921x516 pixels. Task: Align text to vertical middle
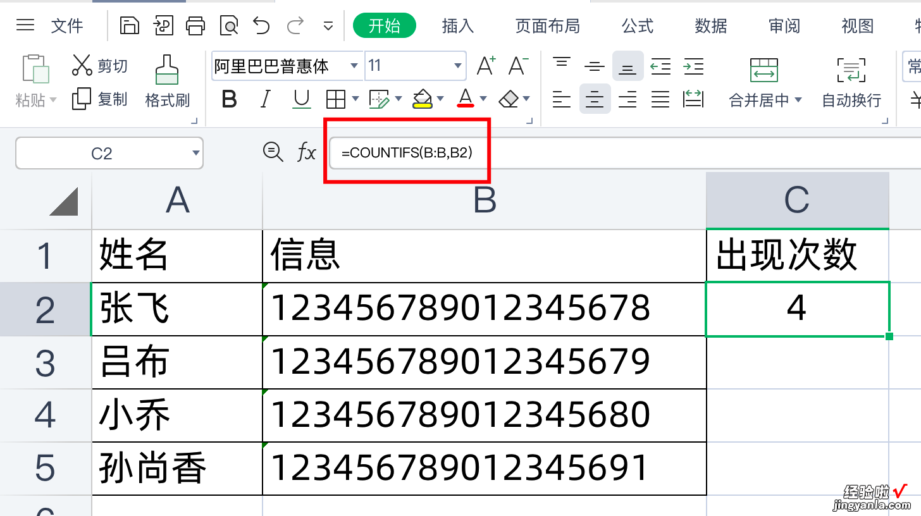pyautogui.click(x=594, y=66)
